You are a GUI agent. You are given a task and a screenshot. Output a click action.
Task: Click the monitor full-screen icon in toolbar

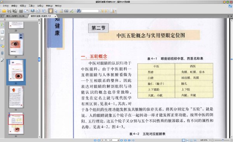point(33,11)
